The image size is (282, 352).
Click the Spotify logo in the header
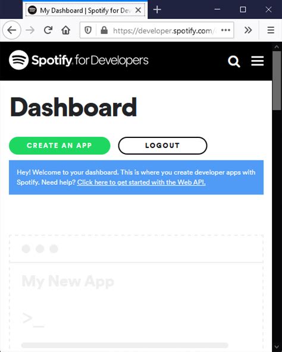click(x=79, y=60)
